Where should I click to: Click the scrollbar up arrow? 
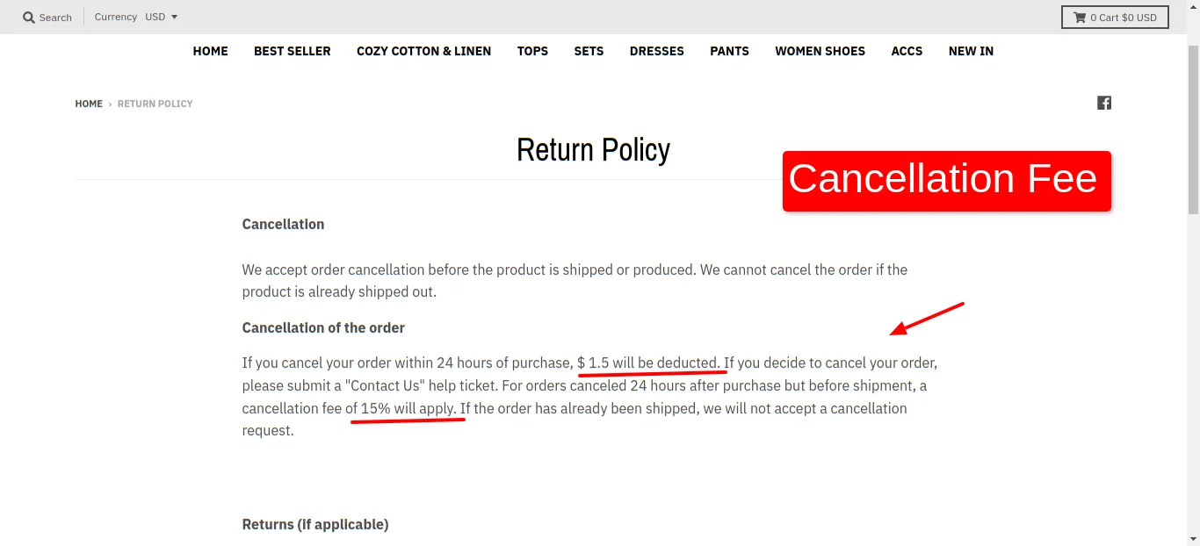point(1193,5)
